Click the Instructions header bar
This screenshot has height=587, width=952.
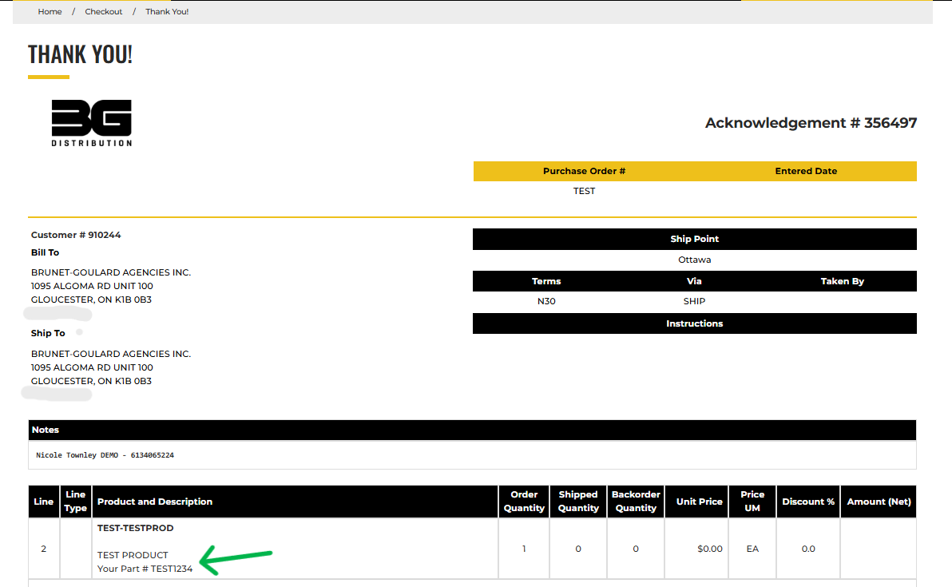695,323
